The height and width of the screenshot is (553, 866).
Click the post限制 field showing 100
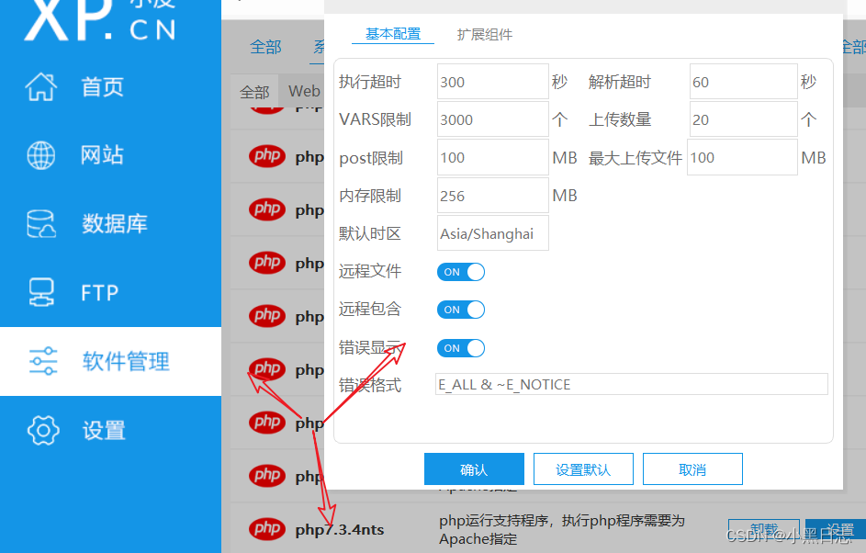tap(492, 157)
